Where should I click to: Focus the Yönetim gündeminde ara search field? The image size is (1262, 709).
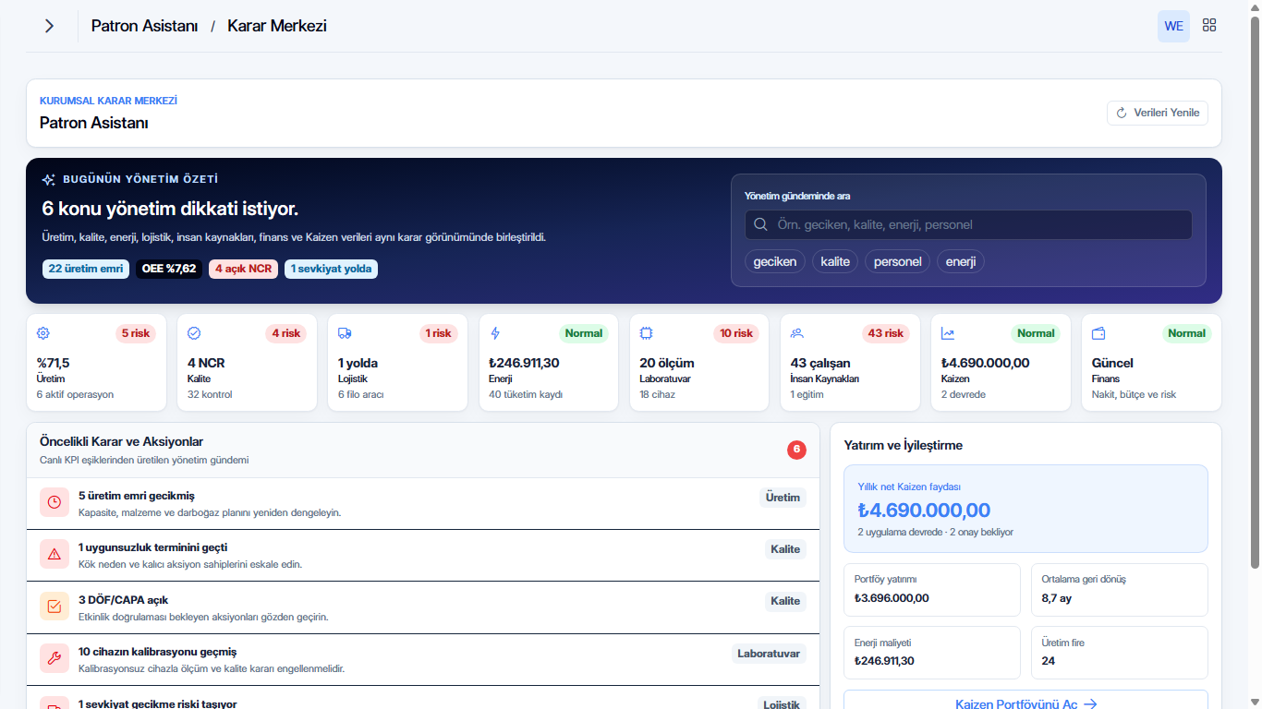click(x=968, y=224)
